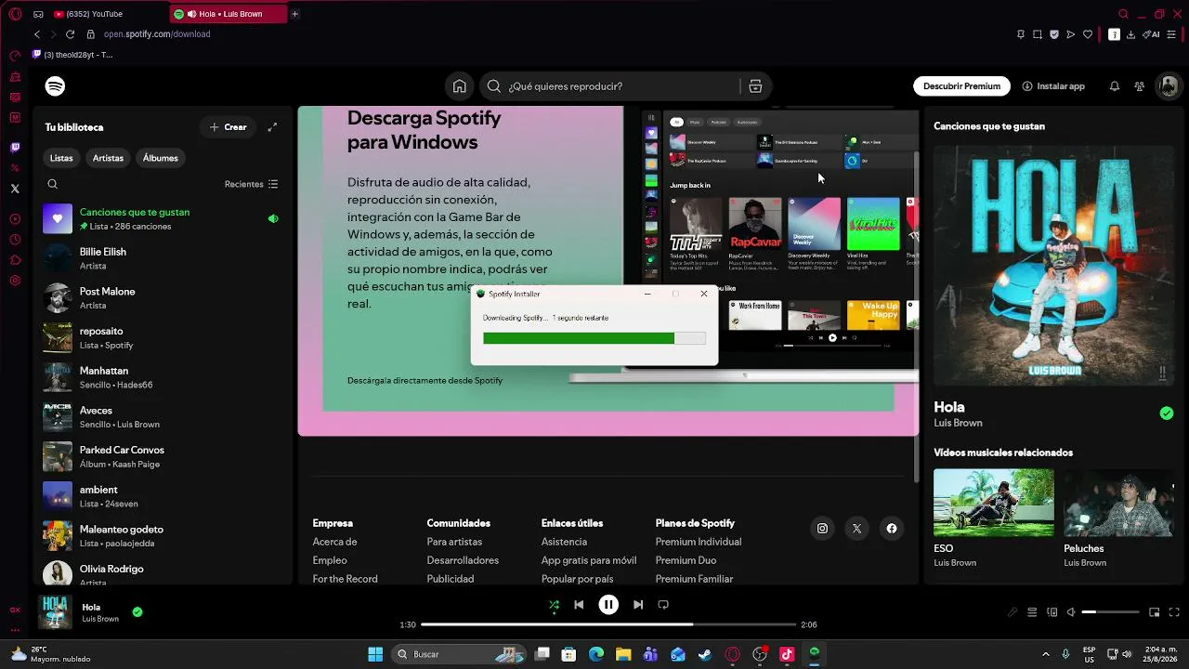This screenshot has height=669, width=1189.
Task: Search within Tu biblioteca with magnifier icon
Action: [53, 184]
